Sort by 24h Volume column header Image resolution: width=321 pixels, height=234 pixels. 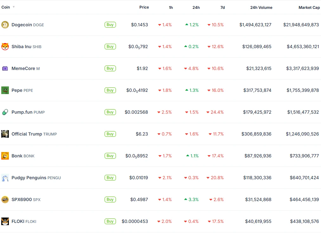tap(261, 7)
